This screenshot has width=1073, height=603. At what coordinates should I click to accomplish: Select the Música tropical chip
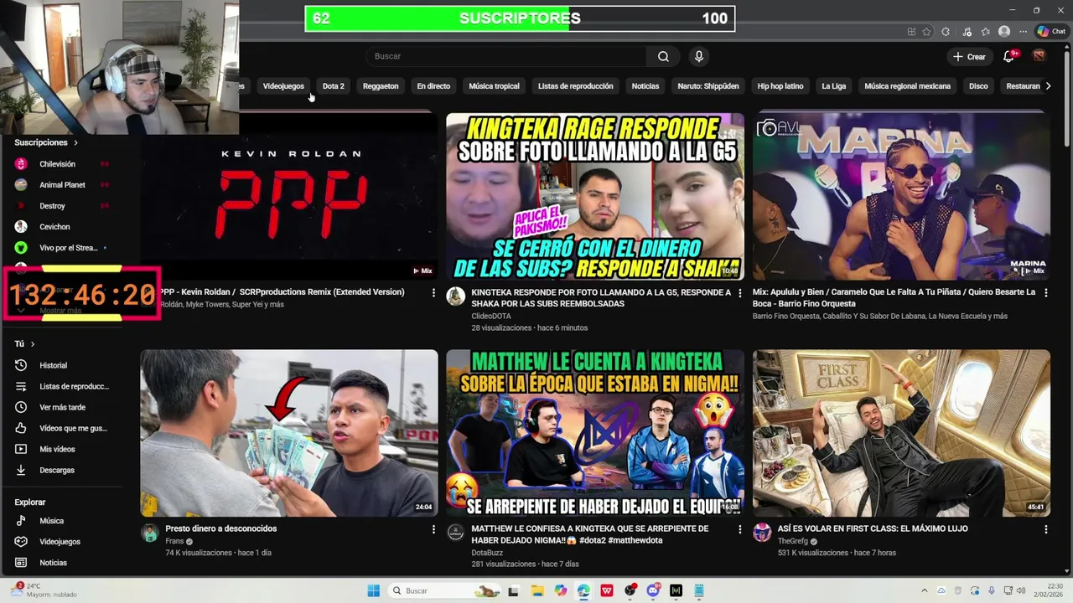click(494, 86)
